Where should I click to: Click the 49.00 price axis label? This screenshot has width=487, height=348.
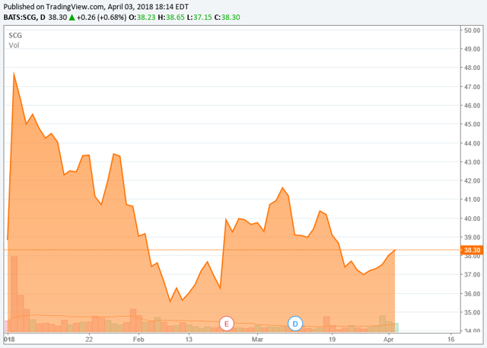pyautogui.click(x=472, y=49)
